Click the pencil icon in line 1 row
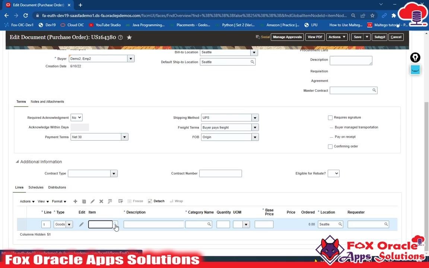The image size is (429, 268). coord(81,224)
